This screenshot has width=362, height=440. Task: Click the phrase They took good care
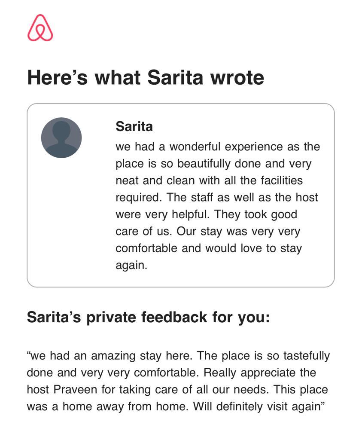[207, 223]
